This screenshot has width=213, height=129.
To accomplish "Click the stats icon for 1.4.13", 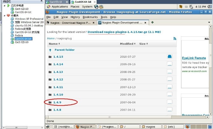I will [x=169, y=72].
